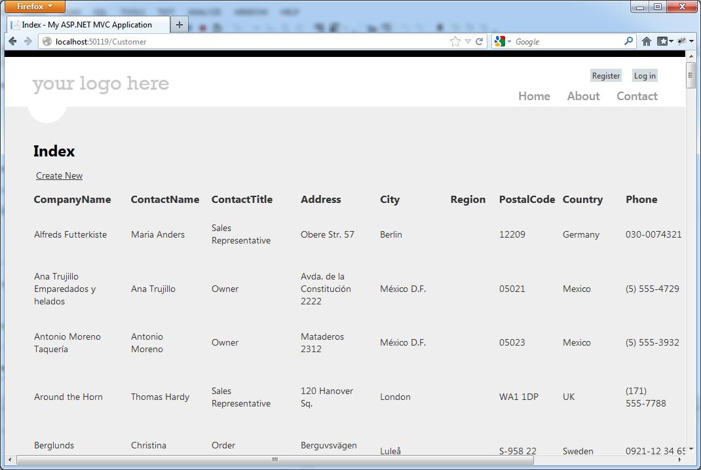Viewport: 701px width, 470px height.
Task: Click the browser Forward arrow button
Action: point(28,41)
